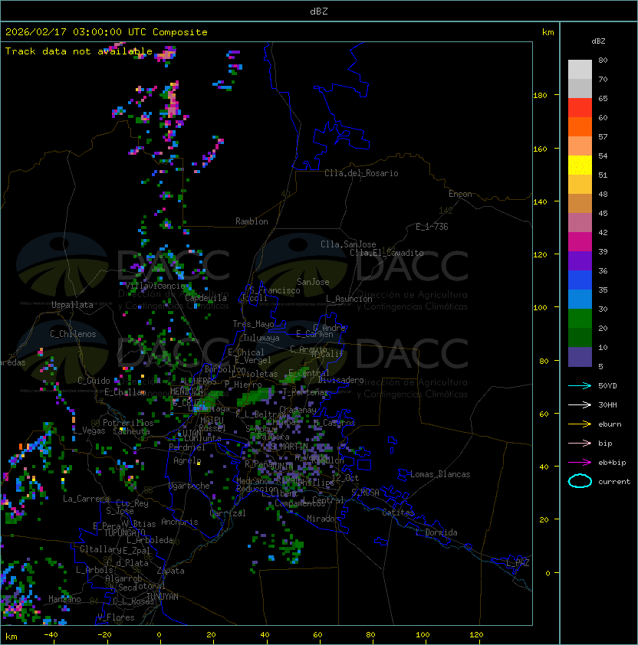Select the Clla.del_Rosario map label
Screen dimensions: 638x645
(x=361, y=173)
